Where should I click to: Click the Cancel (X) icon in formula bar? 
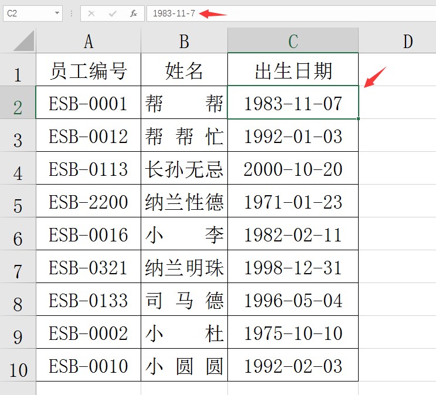tap(91, 13)
